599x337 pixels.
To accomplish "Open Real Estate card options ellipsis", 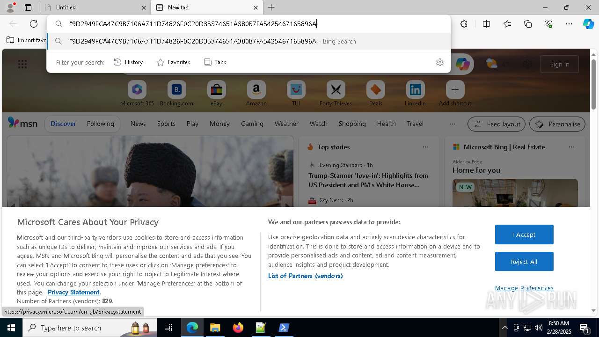I will tap(571, 147).
